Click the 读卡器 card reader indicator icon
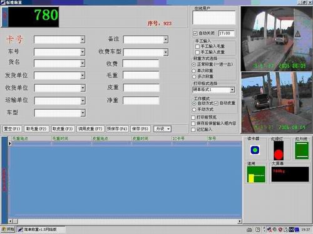 (255, 150)
